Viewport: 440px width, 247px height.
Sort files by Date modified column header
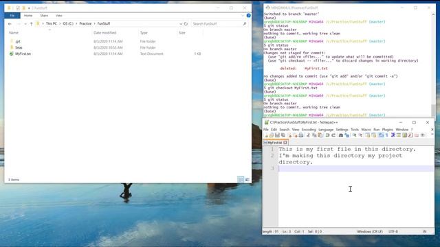click(104, 33)
